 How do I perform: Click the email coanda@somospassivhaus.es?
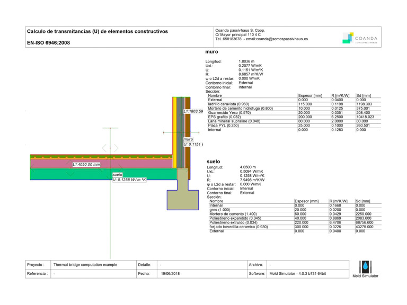click(282, 39)
